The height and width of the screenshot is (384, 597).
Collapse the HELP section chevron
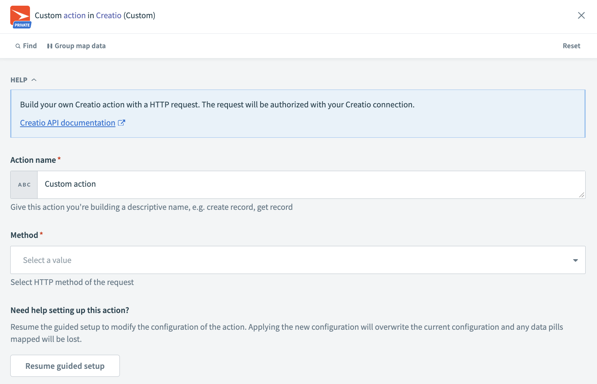point(34,80)
